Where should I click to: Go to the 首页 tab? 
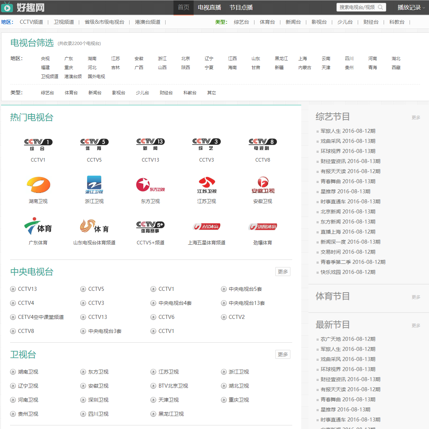tap(184, 8)
